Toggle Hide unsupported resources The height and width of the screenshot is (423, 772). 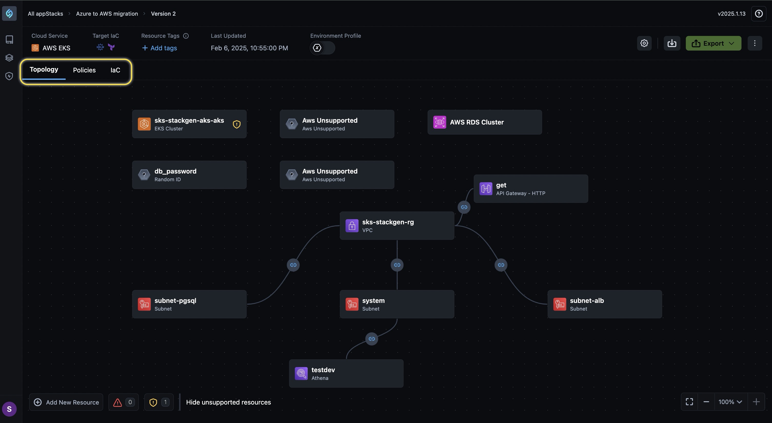pos(228,402)
